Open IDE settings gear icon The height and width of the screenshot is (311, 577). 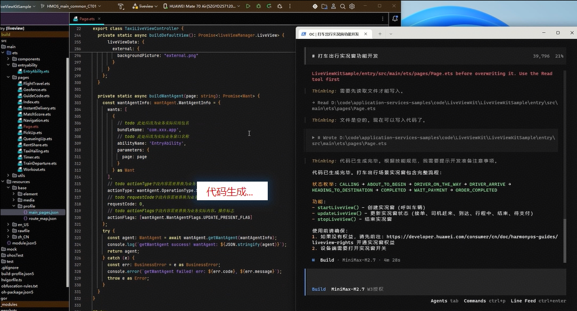point(352,6)
